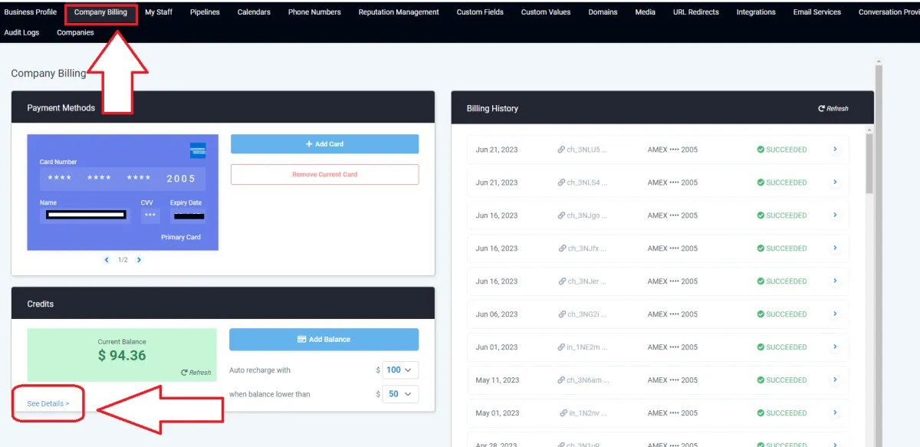Refresh the Billing History list
920x447 pixels.
[x=833, y=109]
